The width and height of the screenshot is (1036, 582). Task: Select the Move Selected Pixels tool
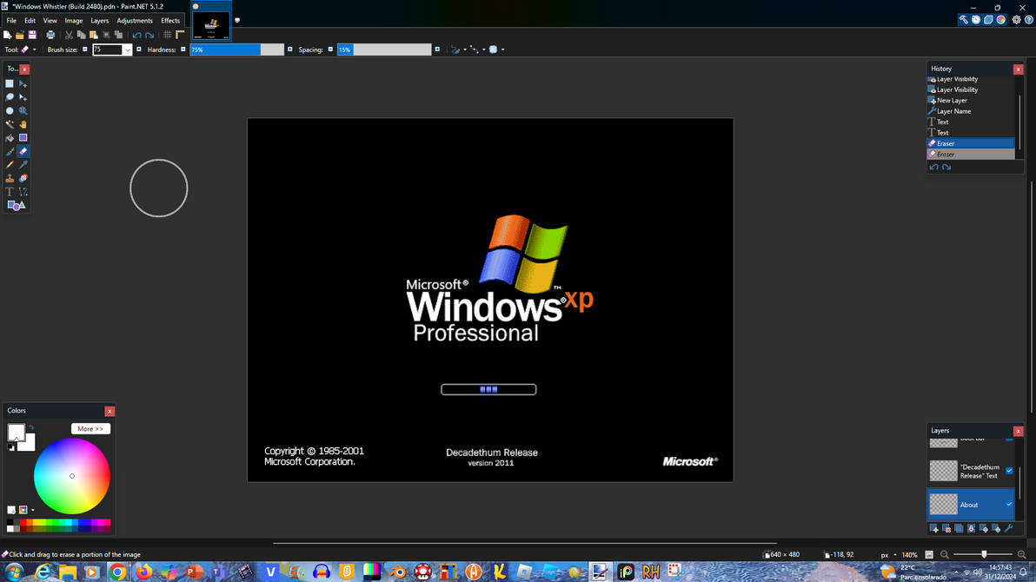click(x=23, y=84)
